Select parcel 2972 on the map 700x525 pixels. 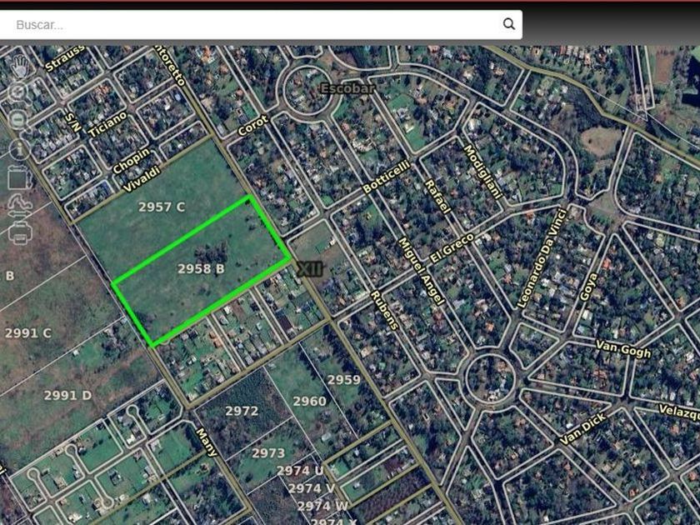[242, 411]
